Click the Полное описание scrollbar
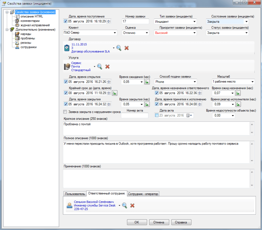262x230 pixels. click(x=252, y=152)
